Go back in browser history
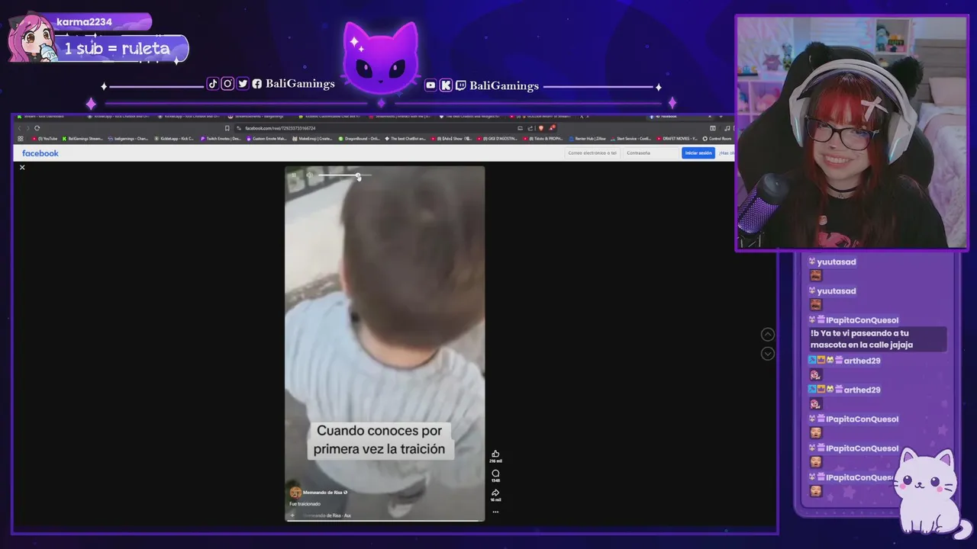Viewport: 977px width, 549px height. [20, 128]
